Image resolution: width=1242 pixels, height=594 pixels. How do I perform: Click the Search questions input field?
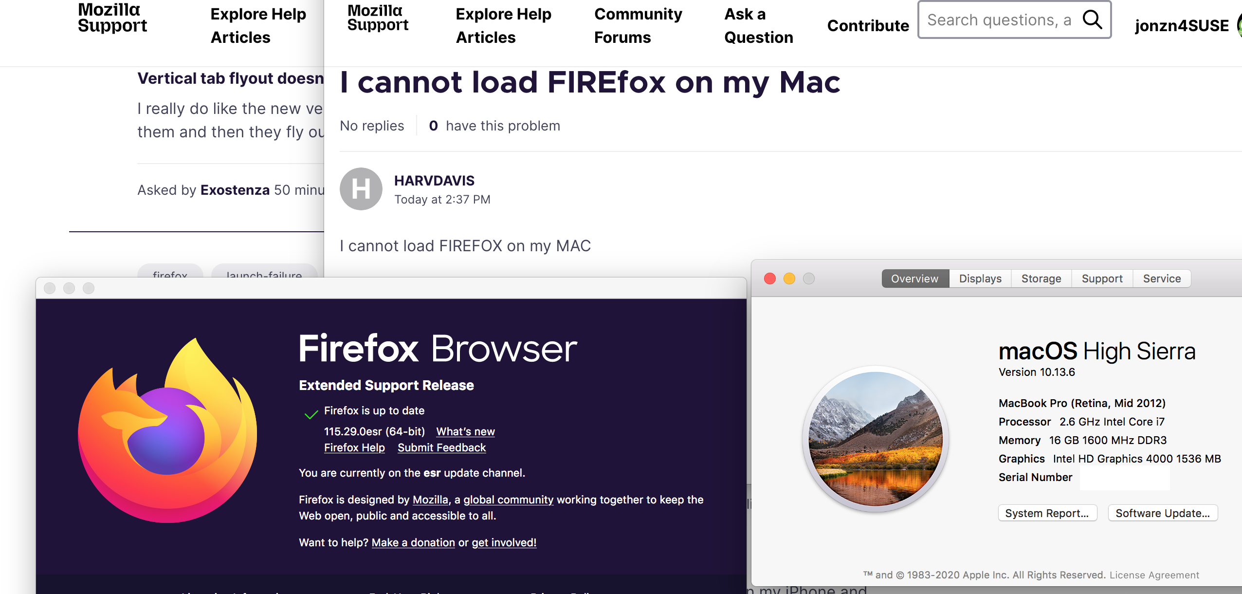(998, 20)
